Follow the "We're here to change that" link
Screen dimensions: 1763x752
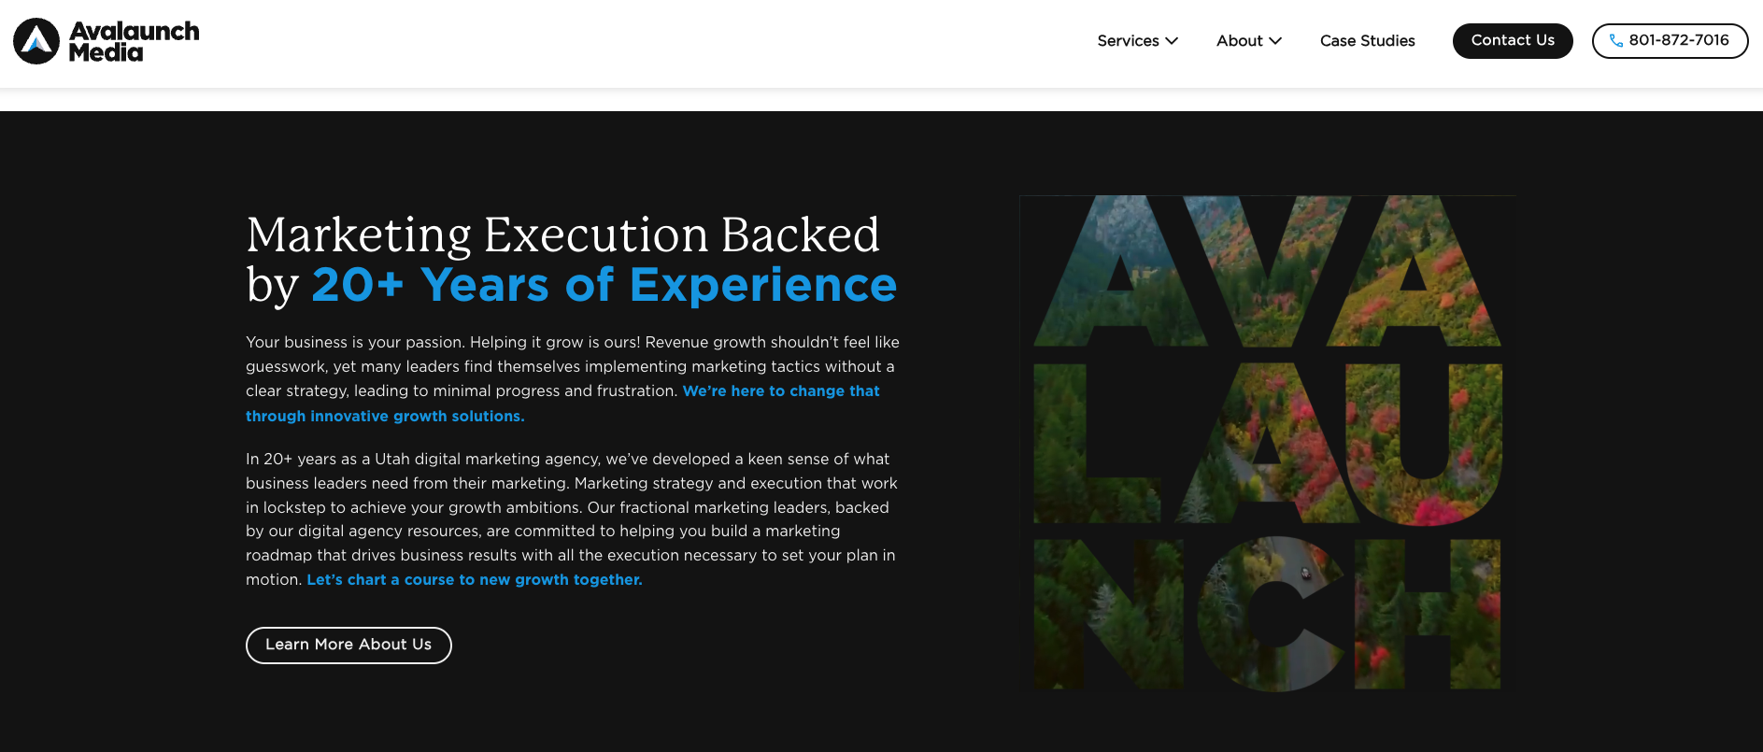coord(781,391)
